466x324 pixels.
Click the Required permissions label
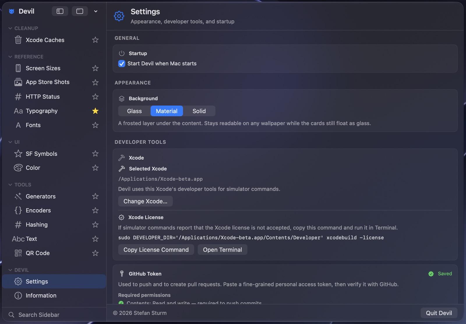[x=144, y=295]
